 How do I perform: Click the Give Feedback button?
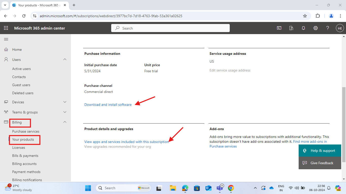[320, 163]
